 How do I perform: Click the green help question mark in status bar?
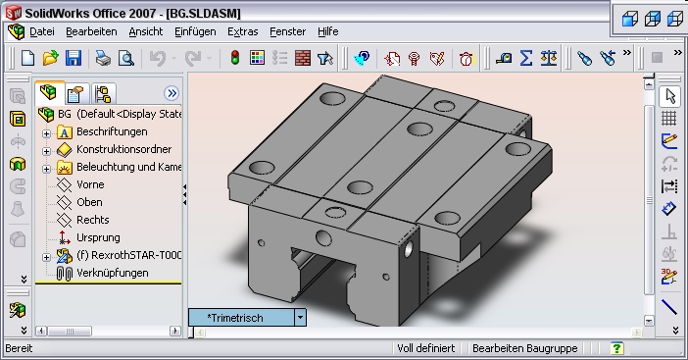(616, 348)
